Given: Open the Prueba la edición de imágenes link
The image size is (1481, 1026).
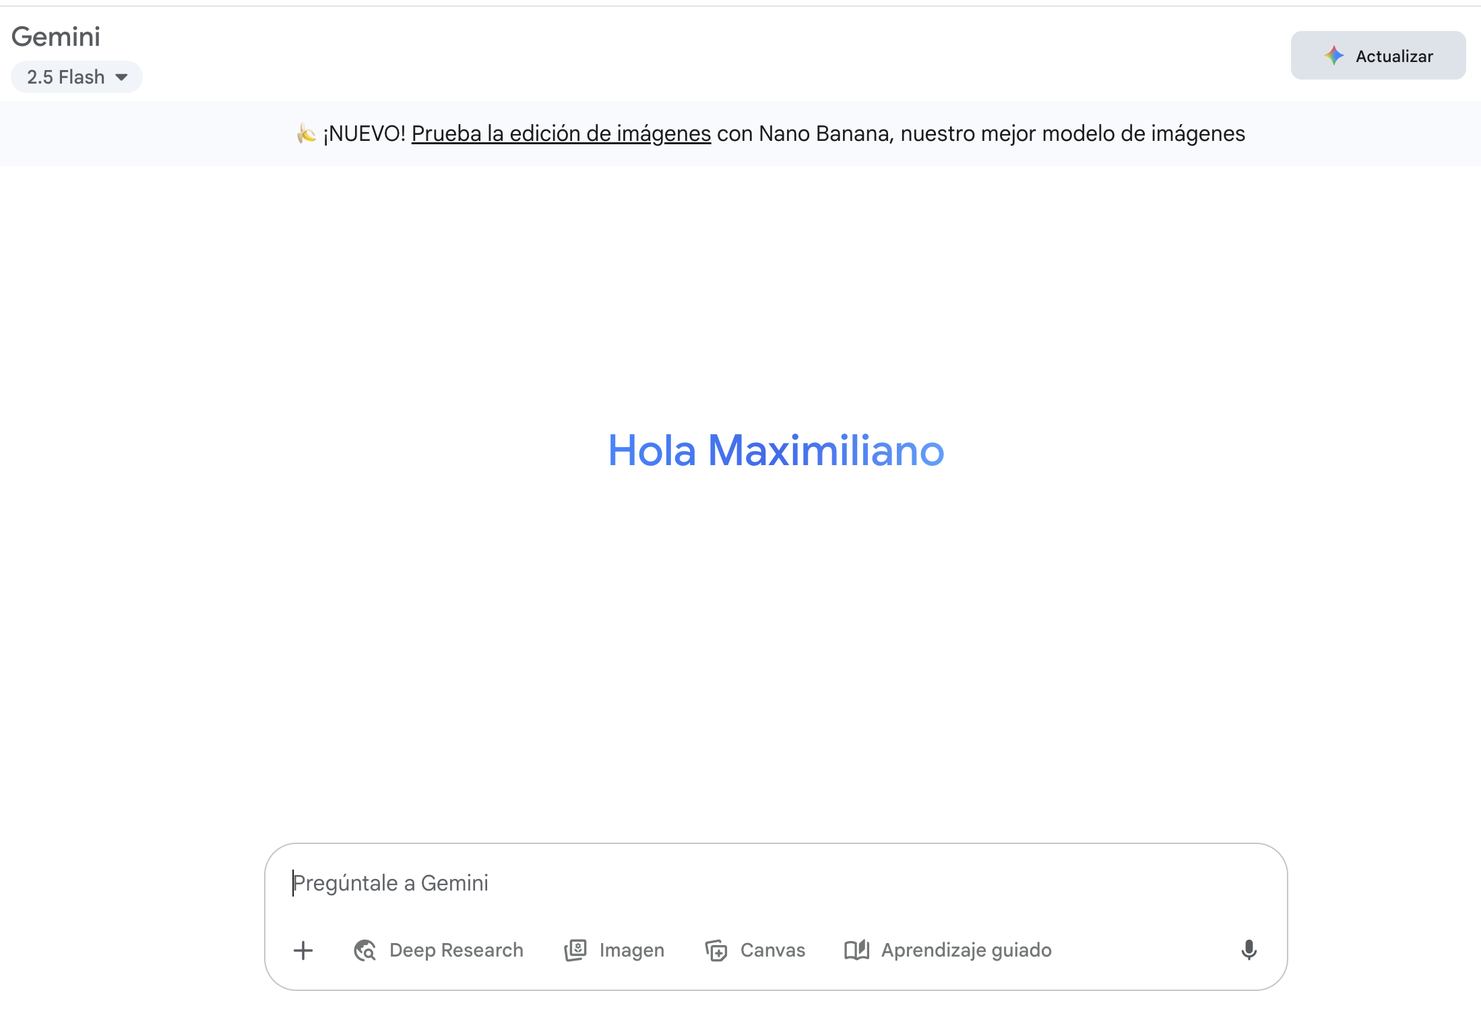Looking at the screenshot, I should click(x=561, y=133).
